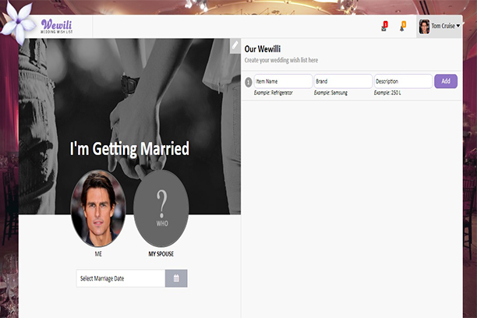The height and width of the screenshot is (318, 477).
Task: Open the messages inbox icon
Action: pos(383,26)
